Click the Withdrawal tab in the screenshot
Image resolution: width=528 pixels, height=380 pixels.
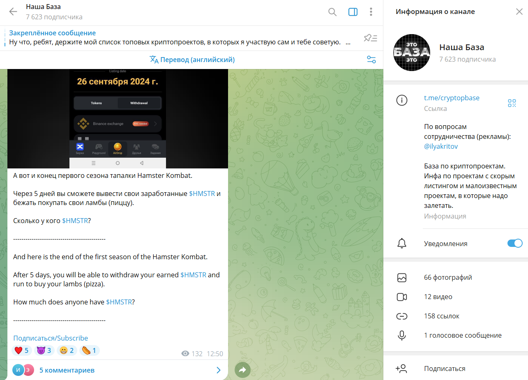(x=139, y=103)
